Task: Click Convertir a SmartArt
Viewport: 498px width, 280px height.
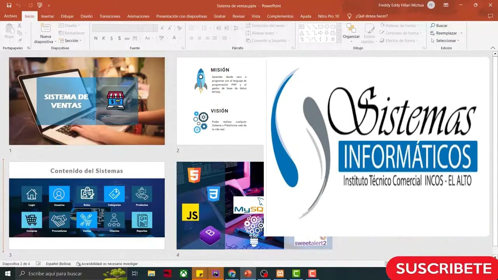Action: pos(268,40)
